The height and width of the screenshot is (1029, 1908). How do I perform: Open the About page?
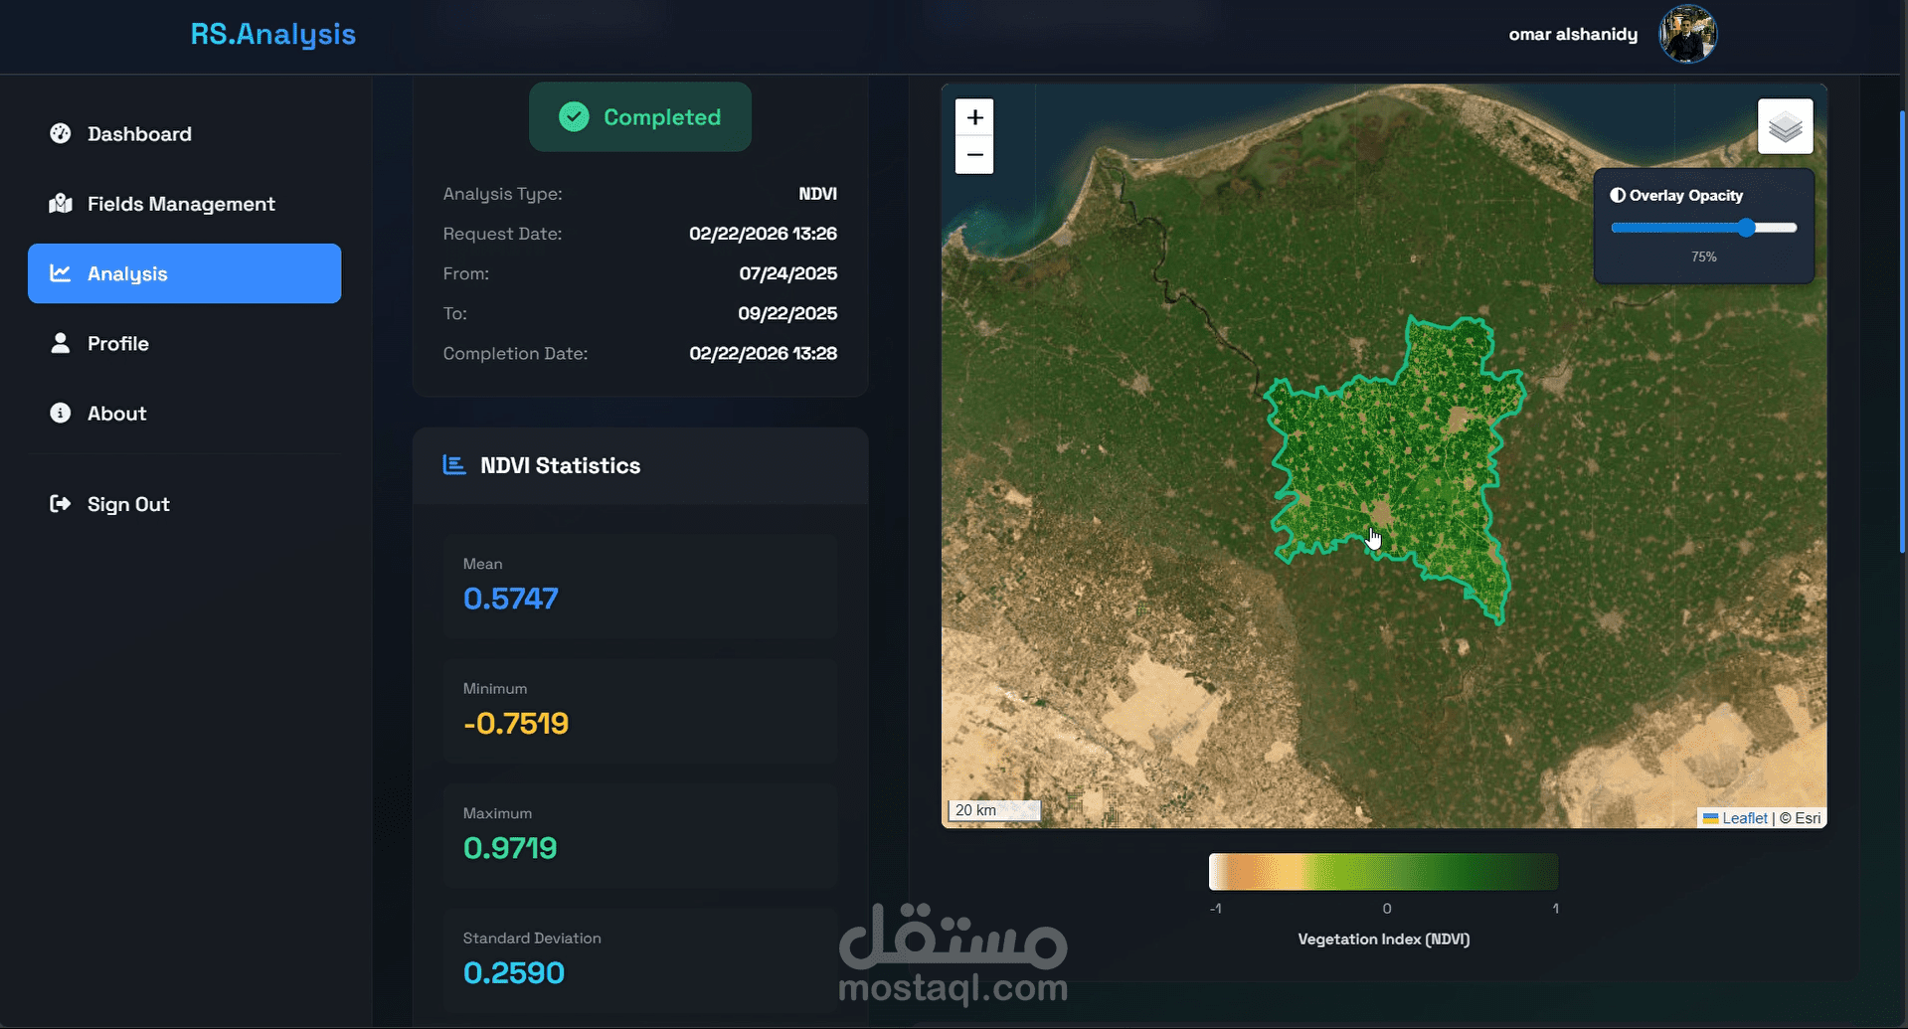pyautogui.click(x=185, y=413)
